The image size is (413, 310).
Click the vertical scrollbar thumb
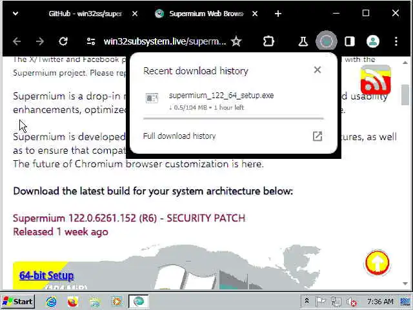point(405,95)
